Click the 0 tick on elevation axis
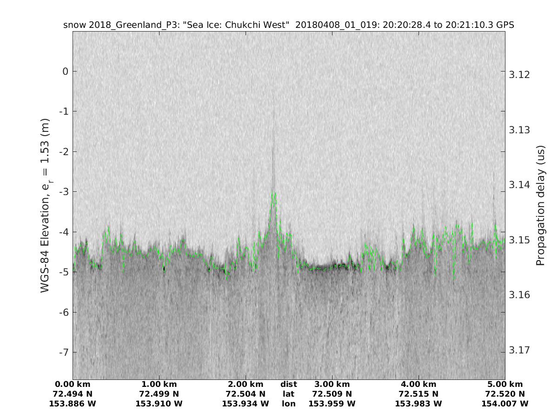The image size is (558, 418). (66, 71)
